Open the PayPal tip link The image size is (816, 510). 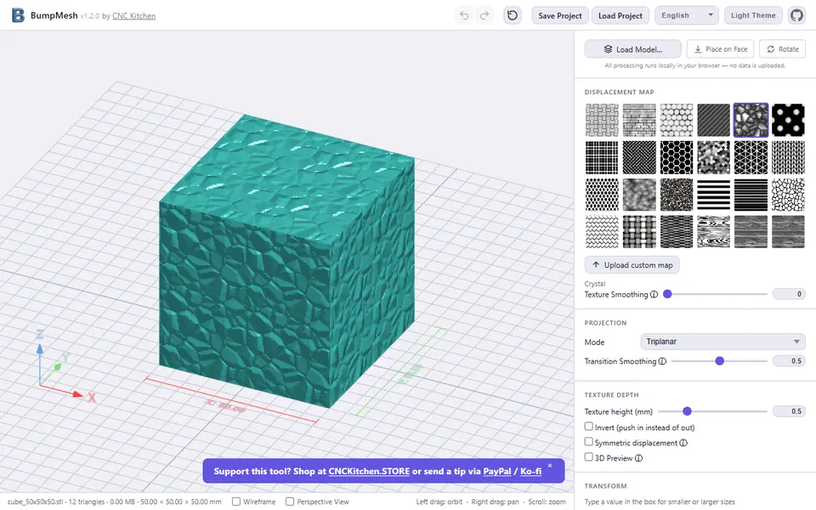[x=497, y=472]
